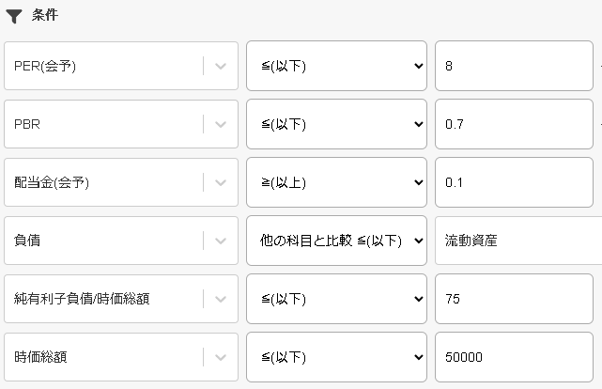Open the PER(会予) comparison operator dropdown
602x389 pixels.
pos(336,66)
